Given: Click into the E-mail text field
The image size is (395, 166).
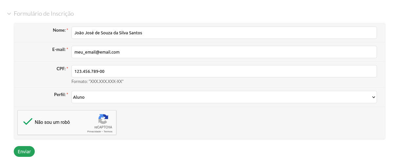Looking at the screenshot, I should coord(224,52).
